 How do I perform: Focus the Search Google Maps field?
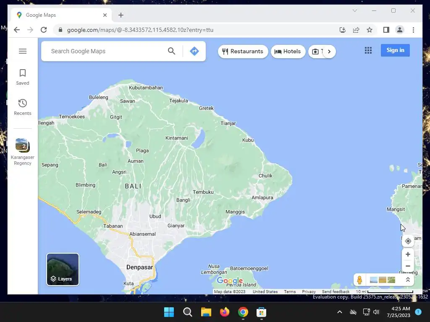pos(107,51)
